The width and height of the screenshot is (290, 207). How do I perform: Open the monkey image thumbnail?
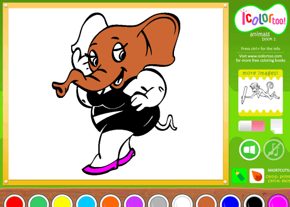(x=260, y=93)
